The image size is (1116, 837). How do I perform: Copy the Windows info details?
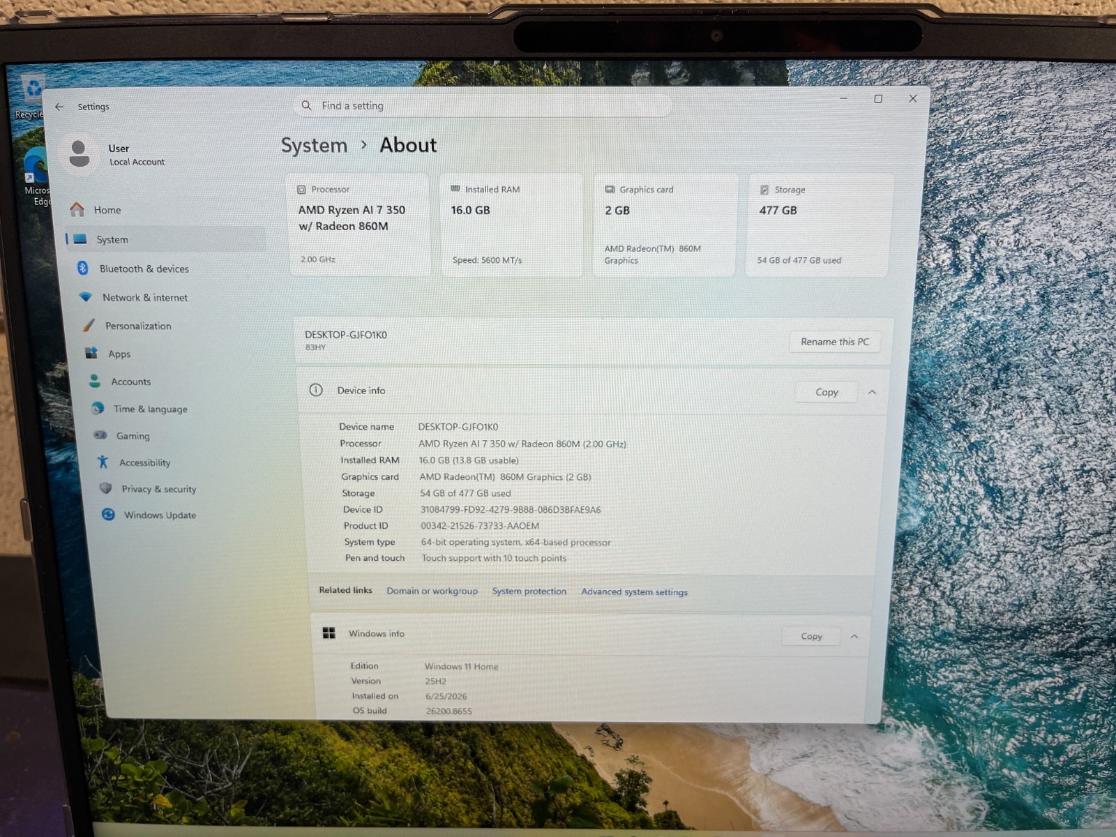[811, 636]
